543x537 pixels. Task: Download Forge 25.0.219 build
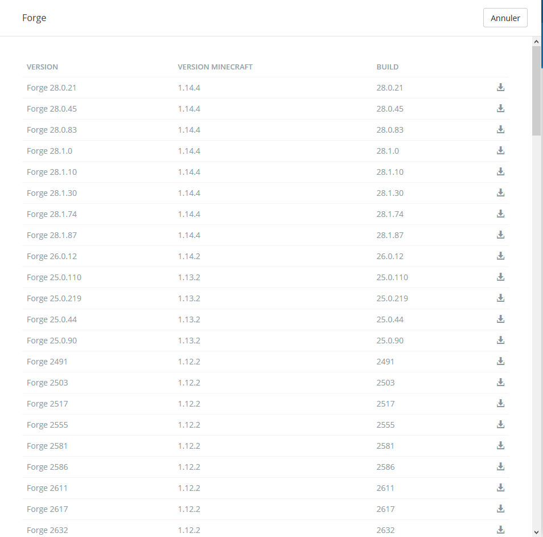(500, 298)
